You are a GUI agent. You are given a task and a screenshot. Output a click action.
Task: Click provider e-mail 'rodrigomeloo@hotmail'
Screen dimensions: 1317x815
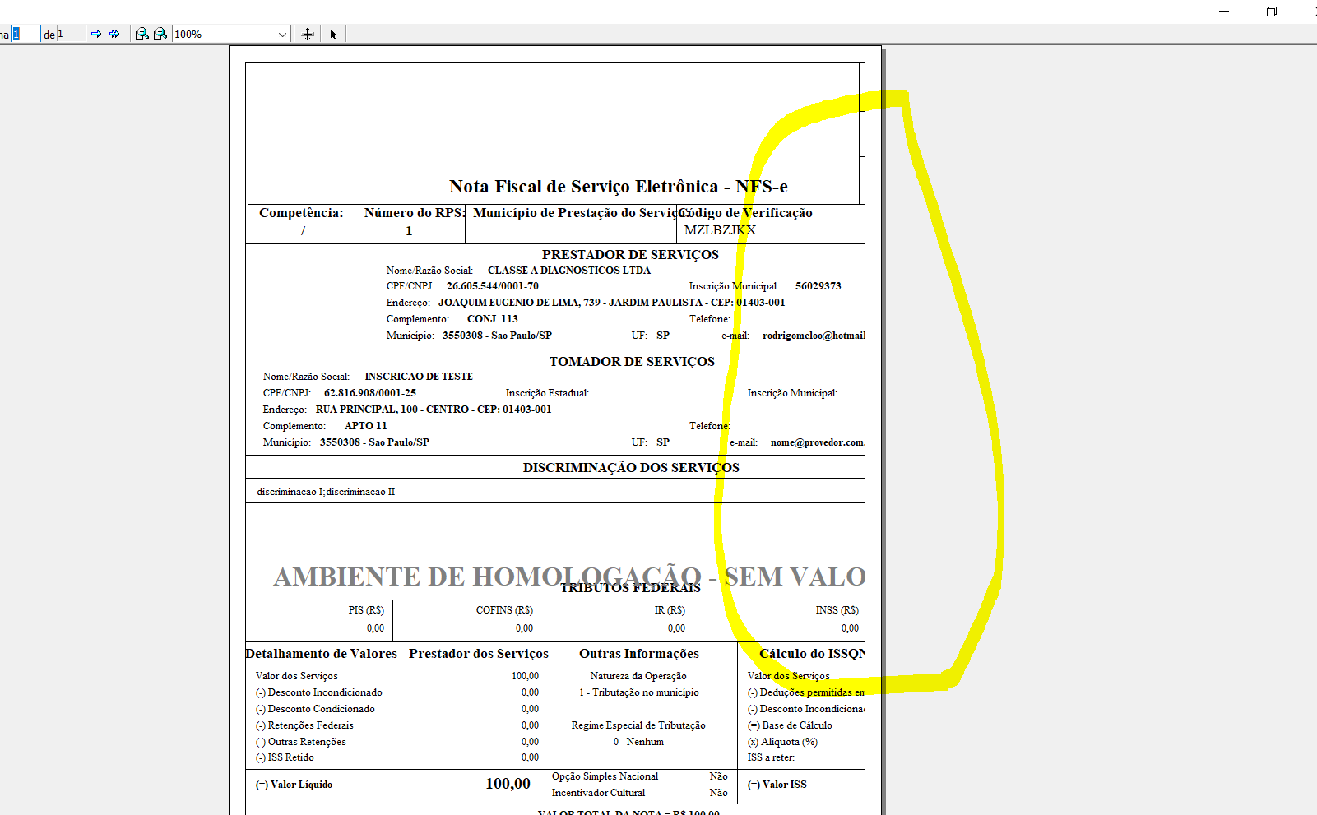tap(814, 336)
